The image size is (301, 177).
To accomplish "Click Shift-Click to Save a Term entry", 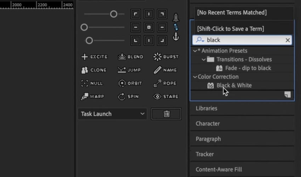I will (x=231, y=29).
